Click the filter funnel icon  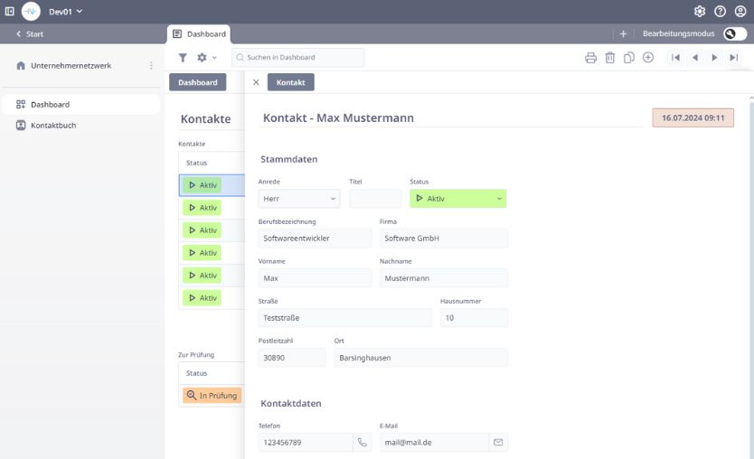[183, 58]
